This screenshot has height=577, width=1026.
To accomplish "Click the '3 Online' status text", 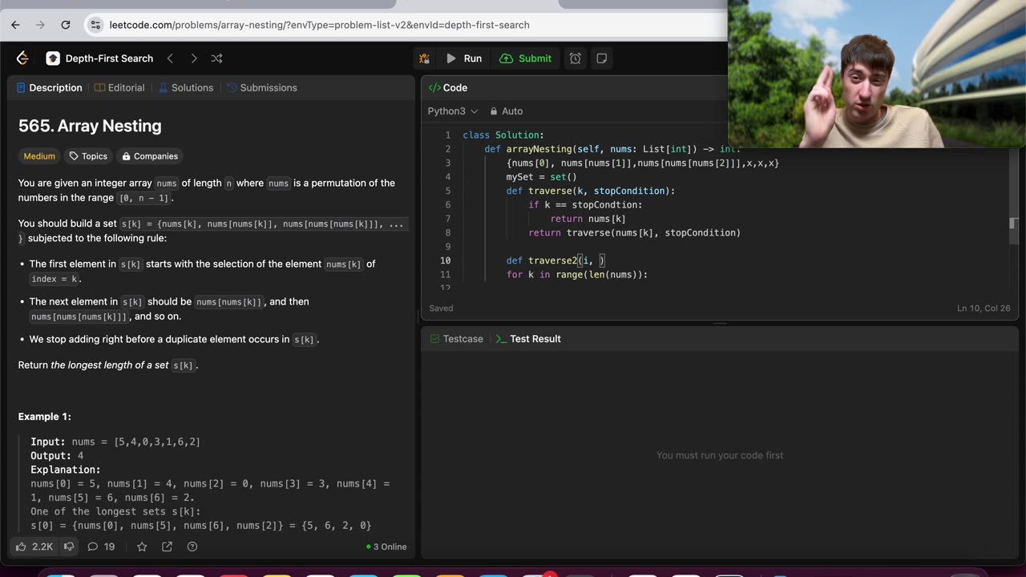I will 386,547.
